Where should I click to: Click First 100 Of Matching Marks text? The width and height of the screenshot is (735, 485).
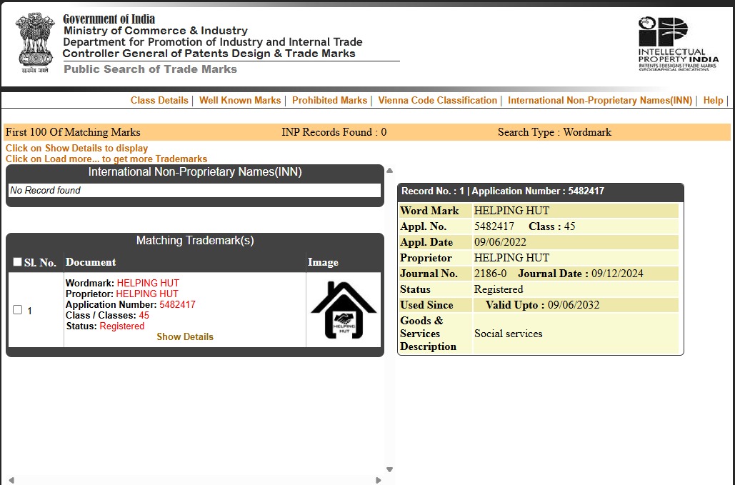coord(73,132)
